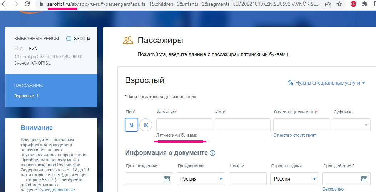Open ВЫБРАННЫЕ РЕЙСЫ section in sidebar
Screen dimensions: 376x192
click(x=51, y=51)
